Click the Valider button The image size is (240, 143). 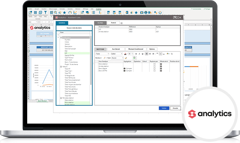164,108
